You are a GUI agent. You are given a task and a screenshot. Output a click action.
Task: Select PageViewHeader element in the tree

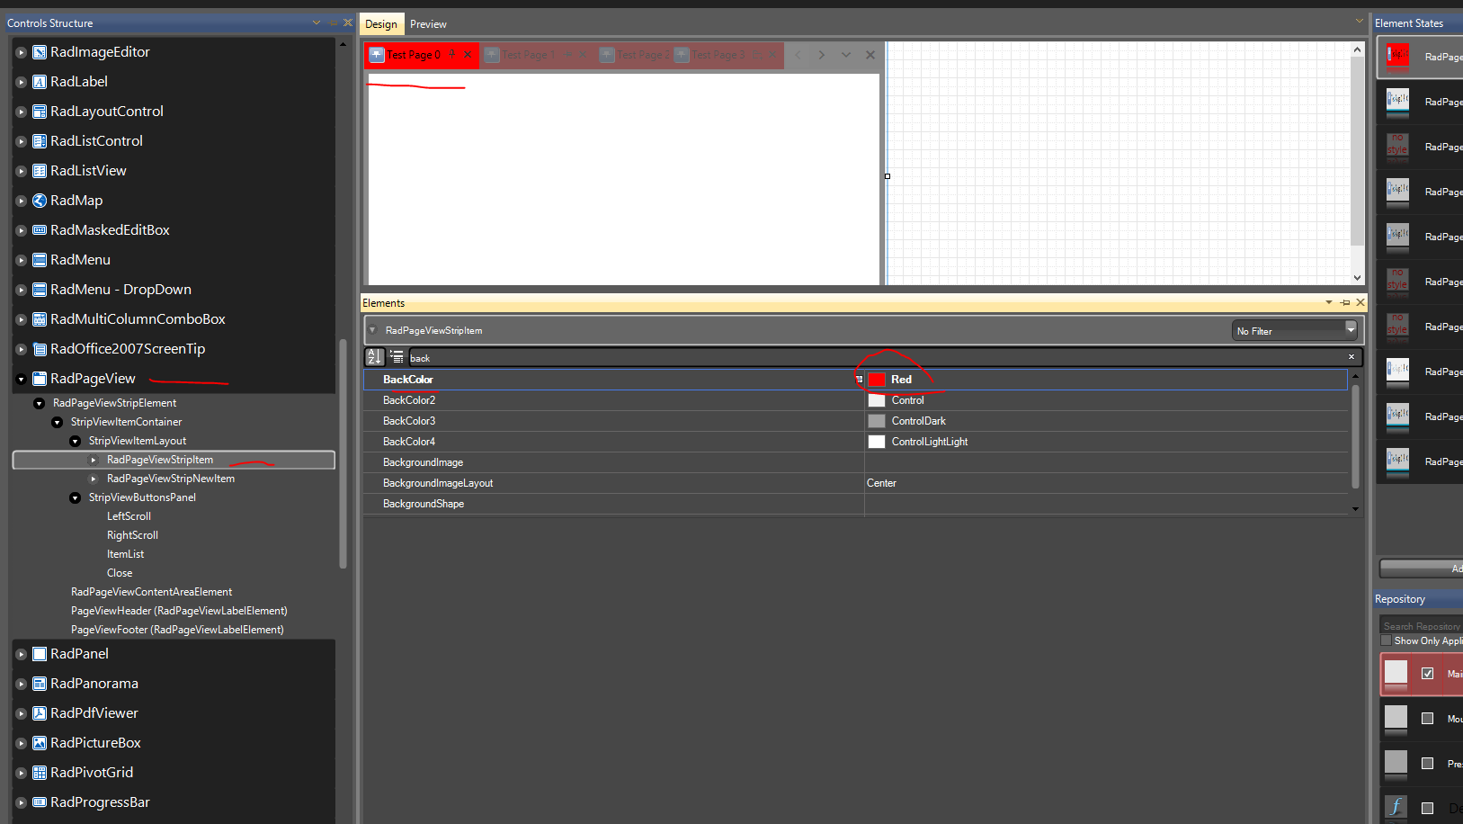pyautogui.click(x=179, y=611)
